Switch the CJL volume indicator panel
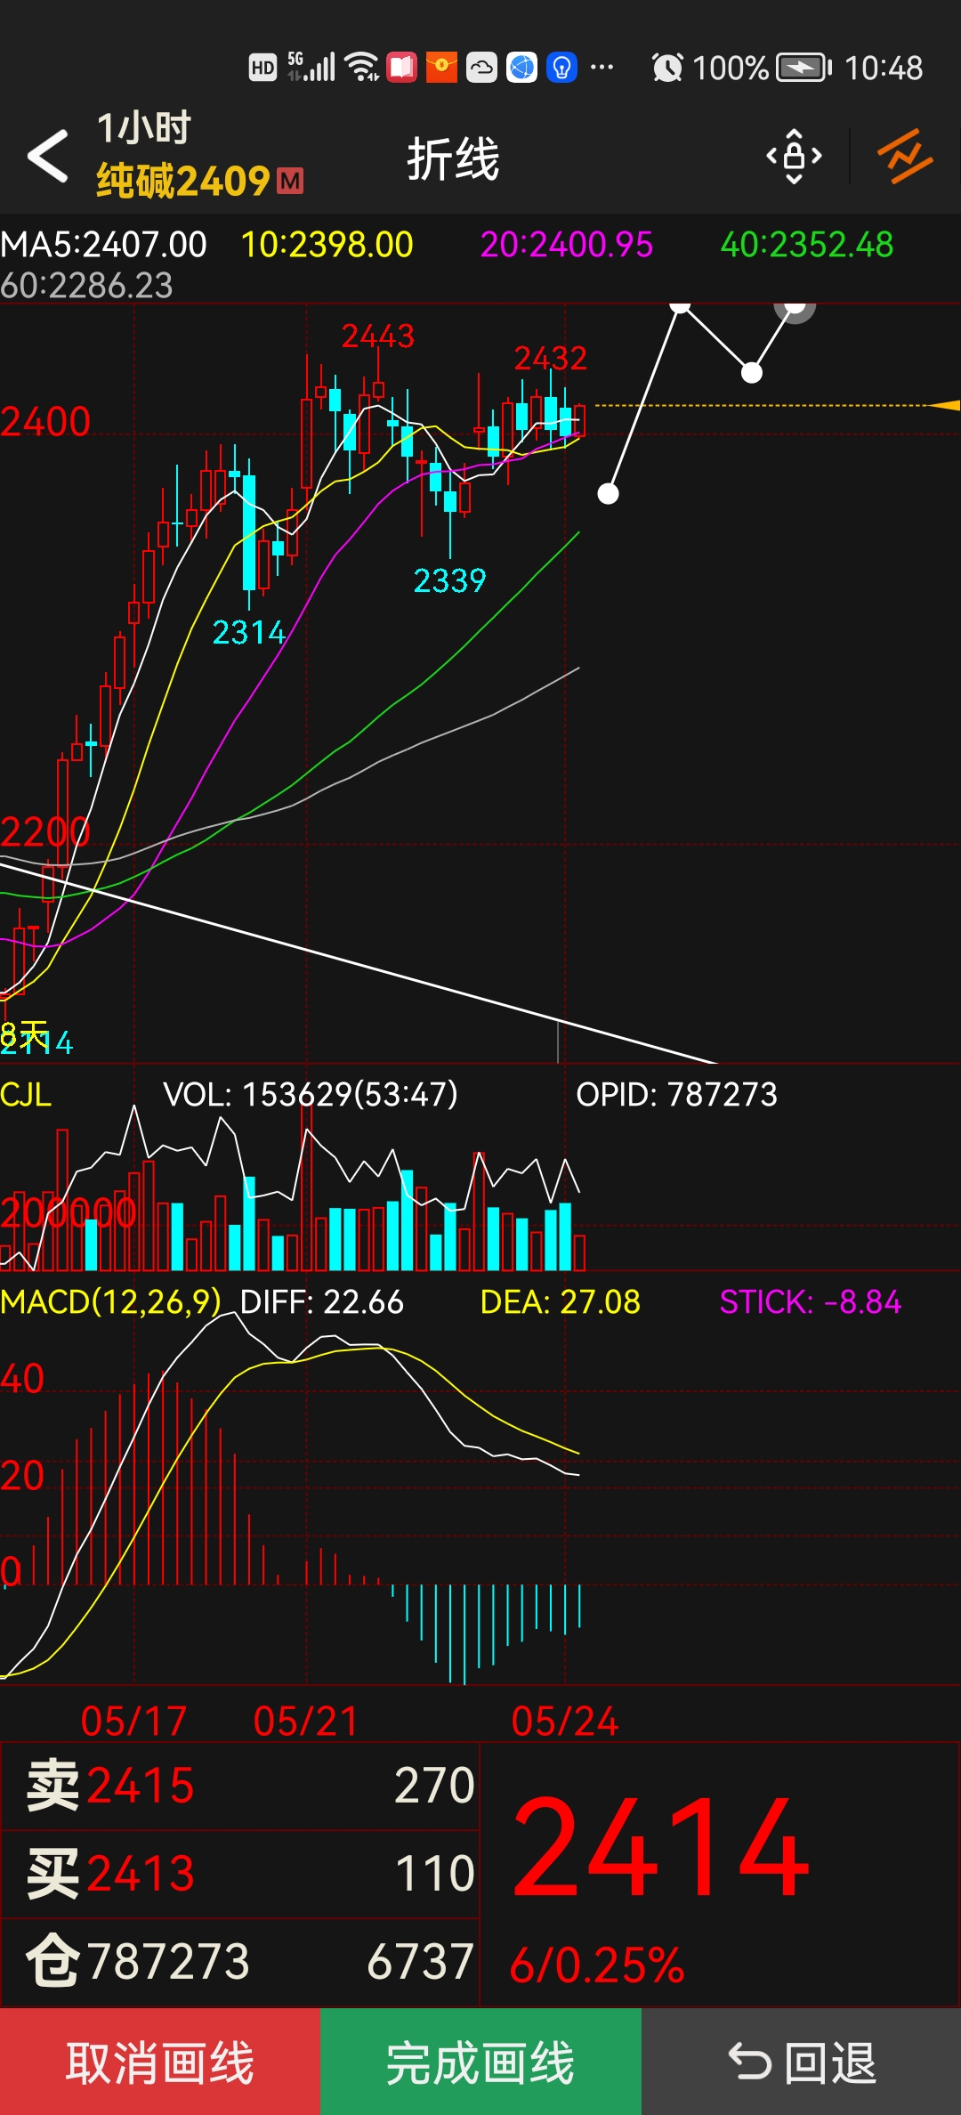 pos(26,1094)
